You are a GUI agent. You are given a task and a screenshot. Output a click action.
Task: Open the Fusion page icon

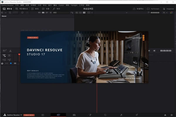tap(90, 115)
